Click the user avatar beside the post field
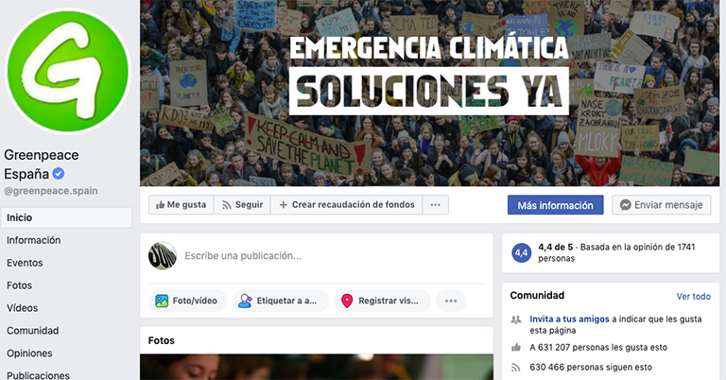Image resolution: width=726 pixels, height=380 pixels. pos(163,255)
